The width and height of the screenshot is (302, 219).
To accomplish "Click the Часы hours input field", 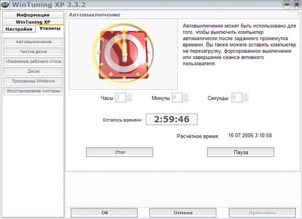I will pyautogui.click(x=120, y=98).
